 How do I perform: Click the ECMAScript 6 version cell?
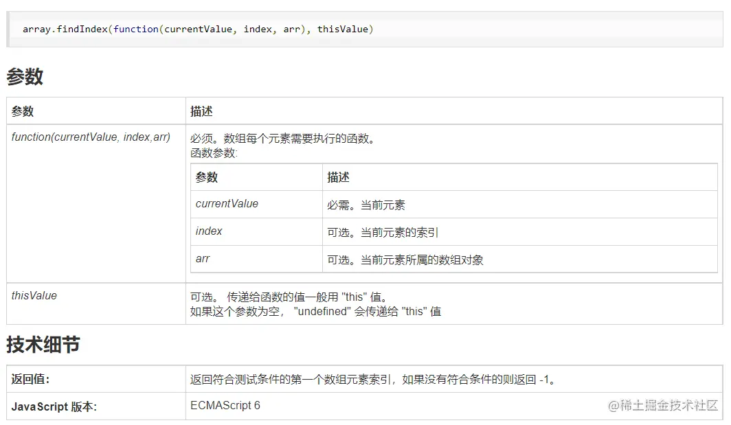(x=225, y=405)
